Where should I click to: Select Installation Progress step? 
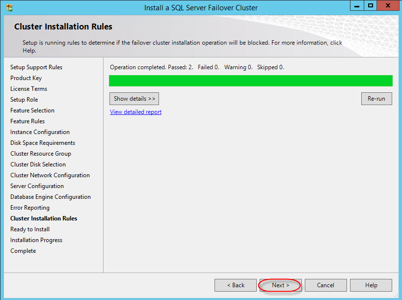(36, 240)
